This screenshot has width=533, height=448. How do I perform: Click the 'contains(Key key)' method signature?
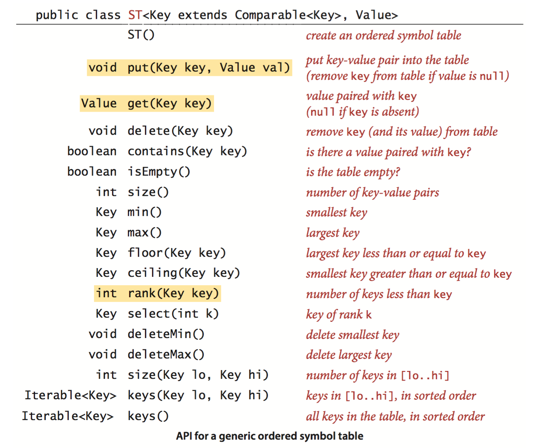187,151
